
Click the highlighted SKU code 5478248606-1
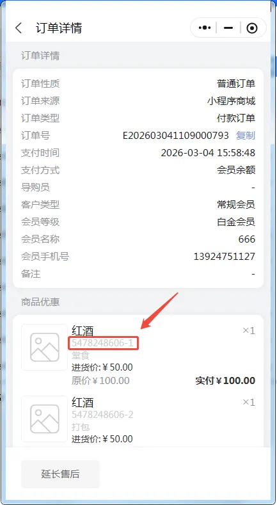point(102,343)
